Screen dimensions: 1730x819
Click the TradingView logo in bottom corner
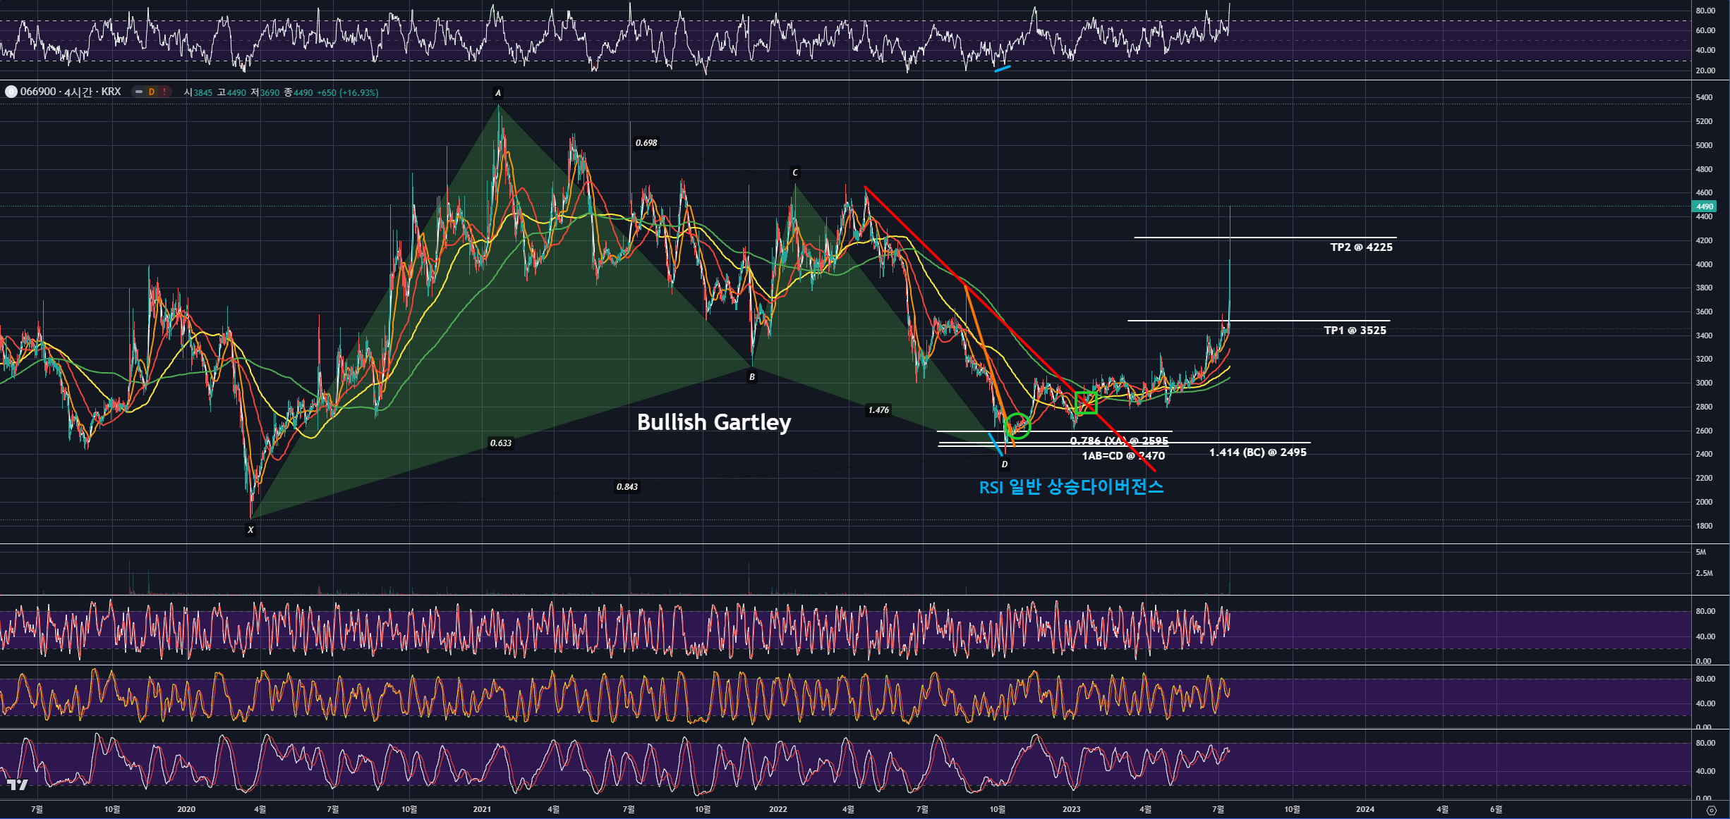17,785
